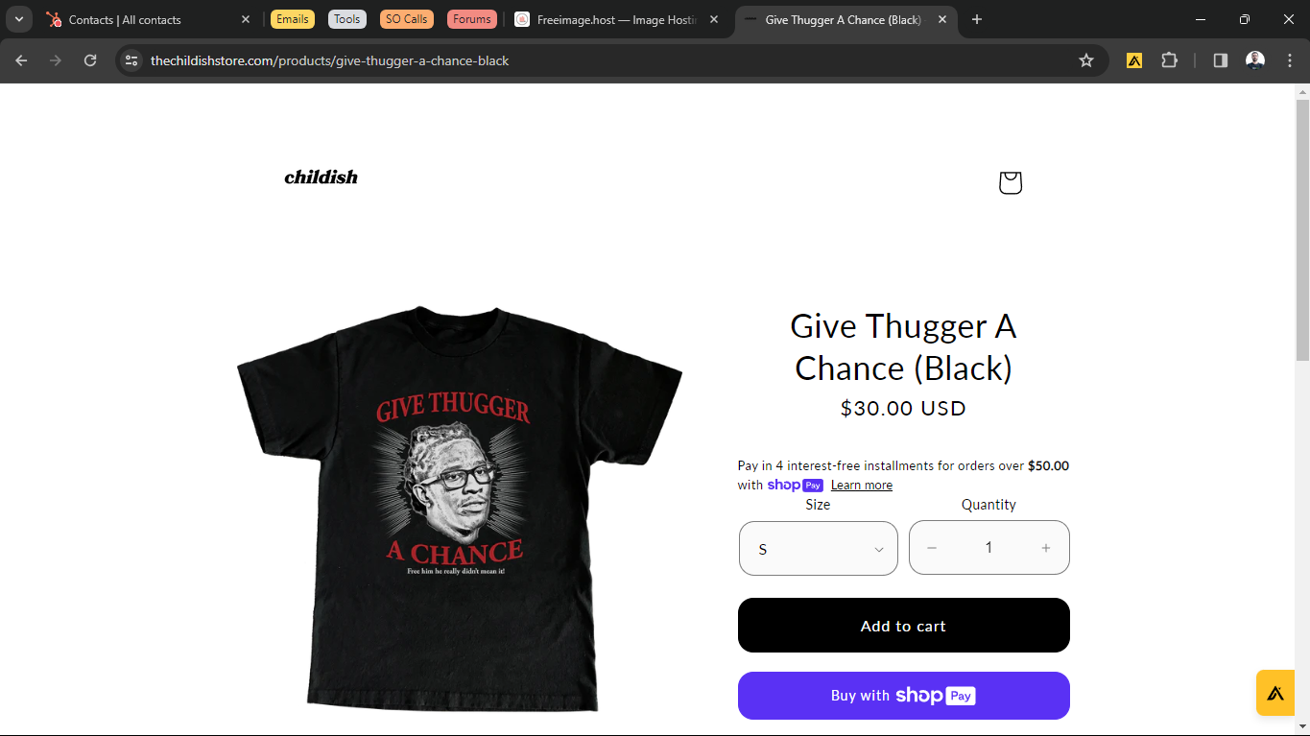Open the browser extensions puzzle icon
The image size is (1310, 736).
(1169, 60)
